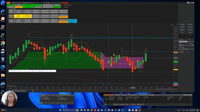200x112 pixels.
Task: Toggle the yellow PTC SHORT in the Reversal row
Action: pos(27,17)
